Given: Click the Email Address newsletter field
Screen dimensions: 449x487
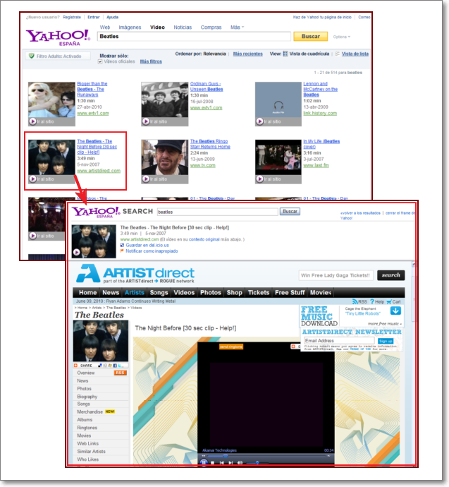Looking at the screenshot, I should (339, 341).
